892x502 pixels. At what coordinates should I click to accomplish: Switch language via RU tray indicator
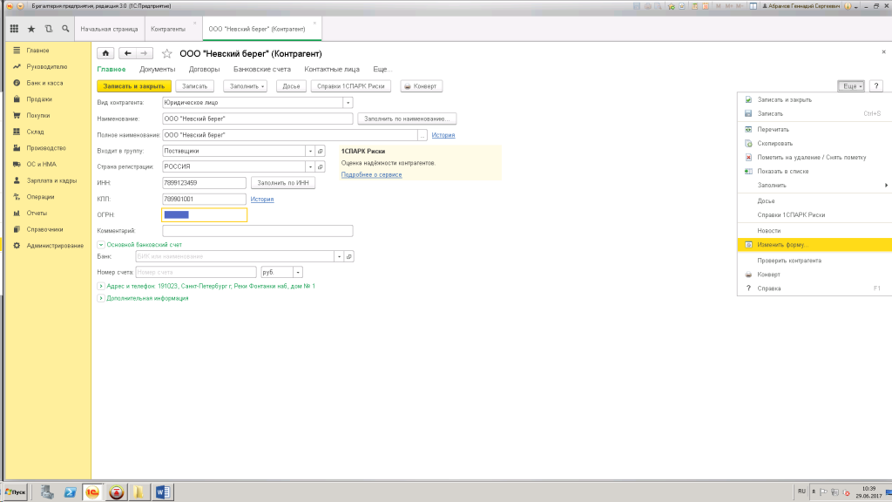[801, 492]
